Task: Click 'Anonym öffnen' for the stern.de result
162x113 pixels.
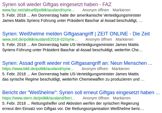Action: [x=96, y=98]
